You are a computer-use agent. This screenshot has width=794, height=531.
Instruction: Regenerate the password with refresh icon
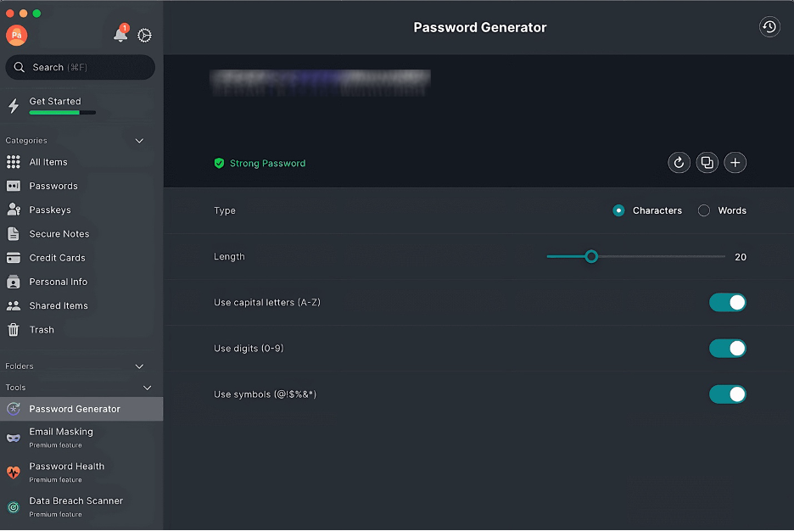679,163
